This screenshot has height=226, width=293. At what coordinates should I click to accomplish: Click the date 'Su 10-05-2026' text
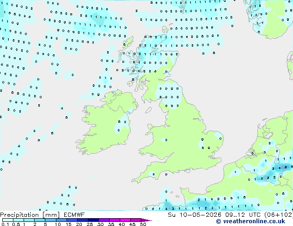pyautogui.click(x=195, y=215)
